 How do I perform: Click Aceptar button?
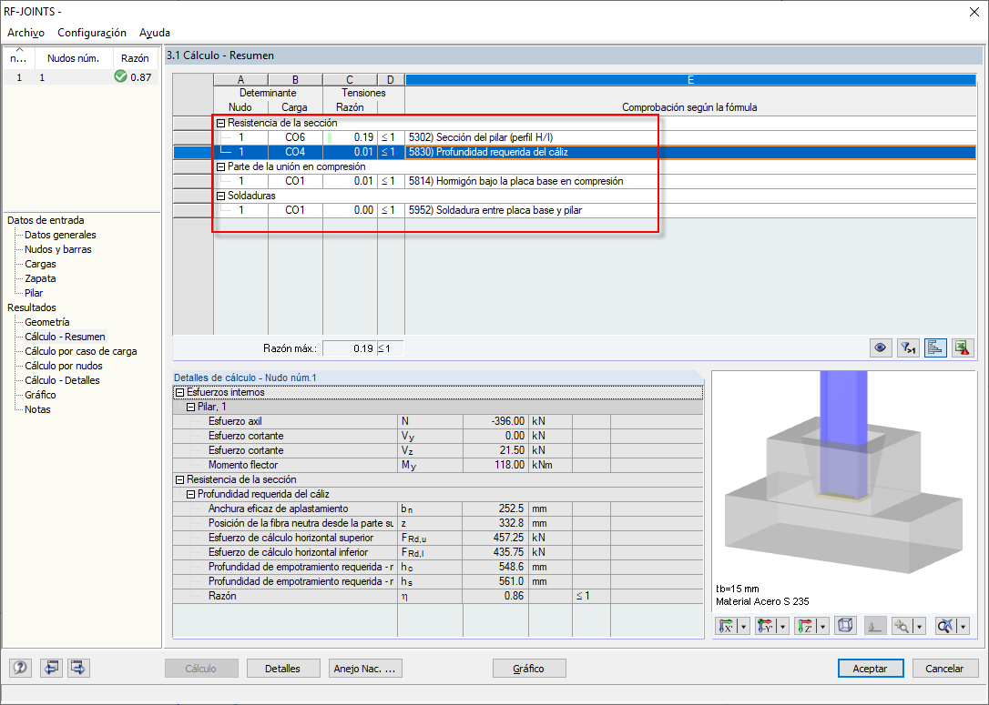(871, 669)
